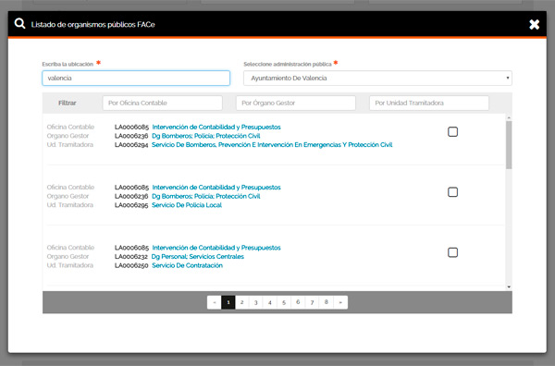
Task: Click the next page » arrow
Action: click(340, 302)
